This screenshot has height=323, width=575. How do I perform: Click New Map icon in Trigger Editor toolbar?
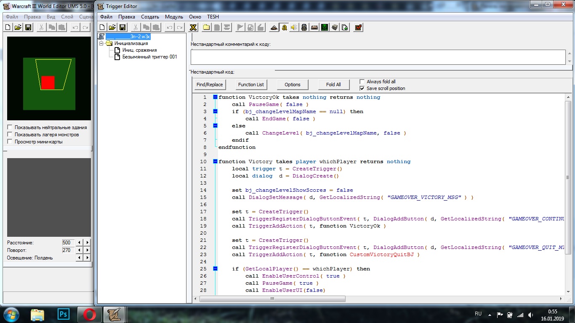click(x=102, y=27)
